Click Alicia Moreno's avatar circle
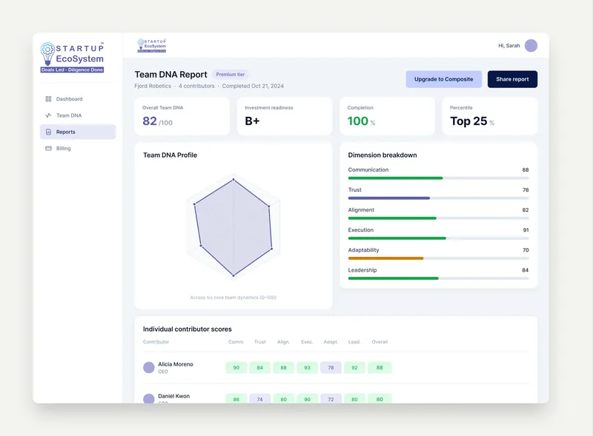The image size is (593, 436). point(149,367)
